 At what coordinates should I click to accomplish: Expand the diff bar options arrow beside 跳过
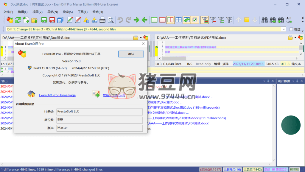point(303,31)
